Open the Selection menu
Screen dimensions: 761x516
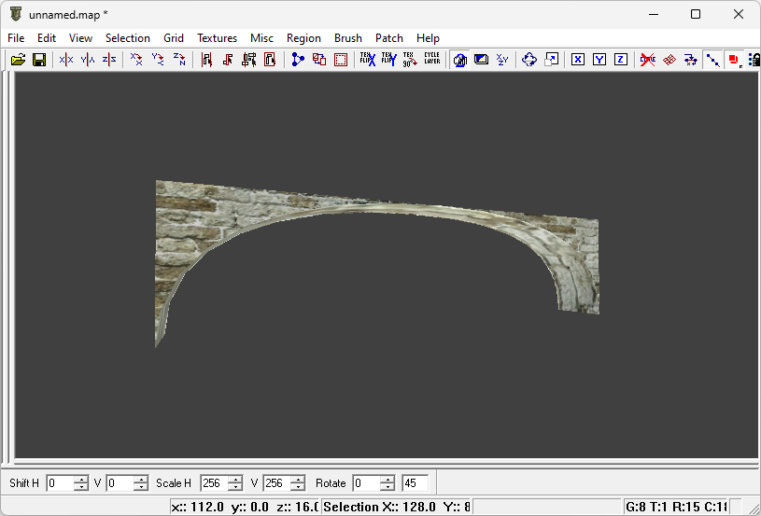127,38
